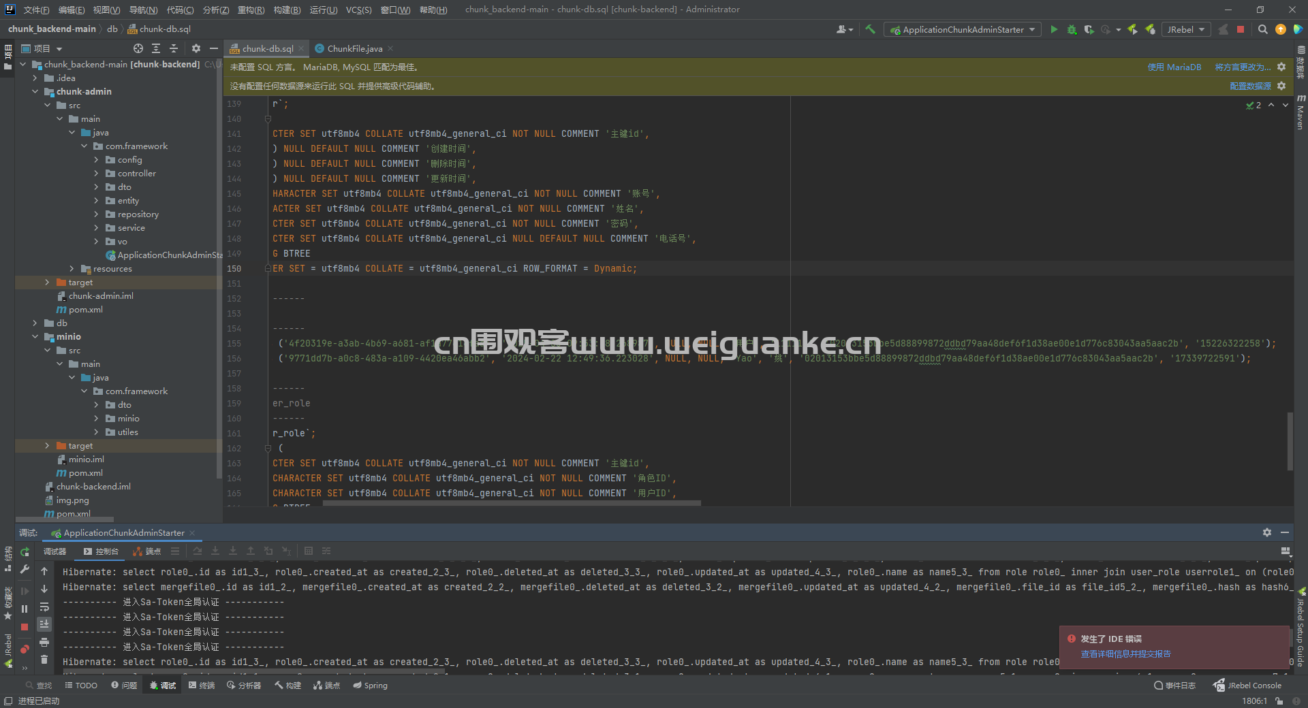This screenshot has height=708, width=1308.
Task: Open the 端点 tab in debug panel
Action: [x=147, y=551]
